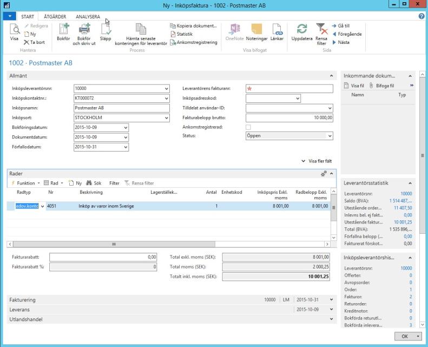Click Visa fil in Inkommande dokument
This screenshot has width=428, height=347.
pyautogui.click(x=354, y=86)
